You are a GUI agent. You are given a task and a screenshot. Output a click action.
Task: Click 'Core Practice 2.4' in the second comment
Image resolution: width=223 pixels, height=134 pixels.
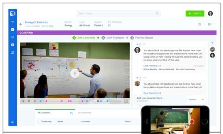tap(152, 93)
